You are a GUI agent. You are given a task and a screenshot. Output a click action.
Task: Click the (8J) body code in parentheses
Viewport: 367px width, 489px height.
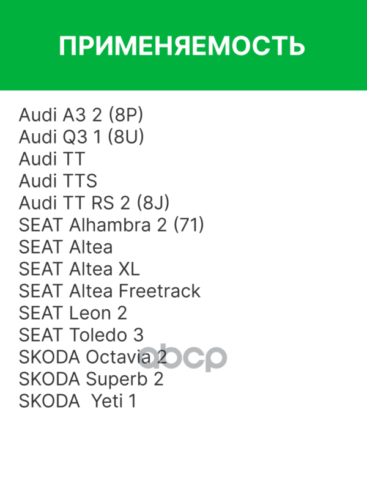pyautogui.click(x=153, y=203)
